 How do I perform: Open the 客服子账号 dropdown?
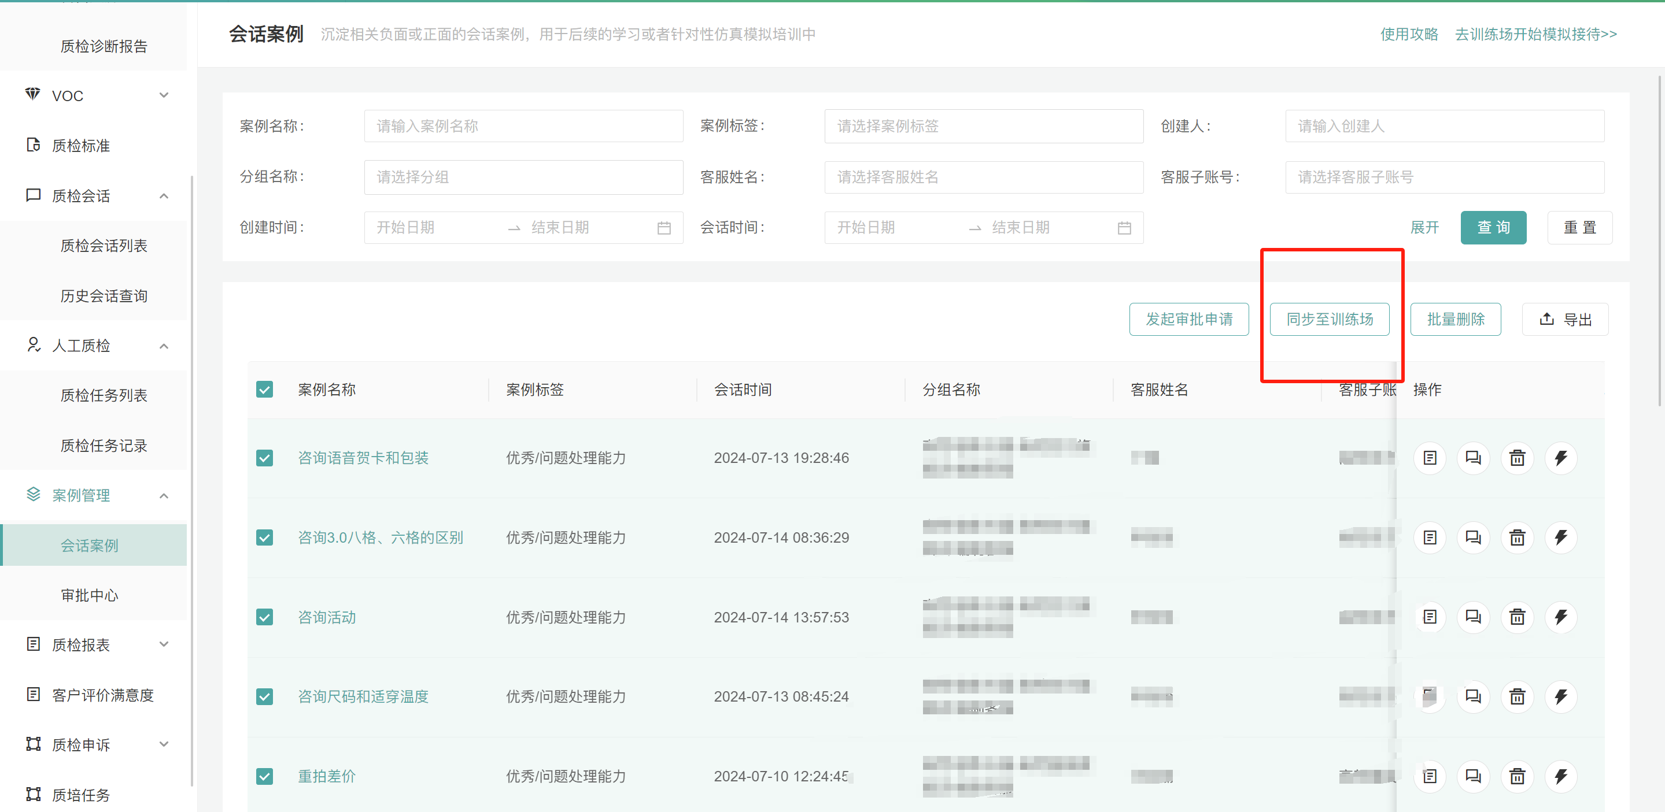(1445, 177)
